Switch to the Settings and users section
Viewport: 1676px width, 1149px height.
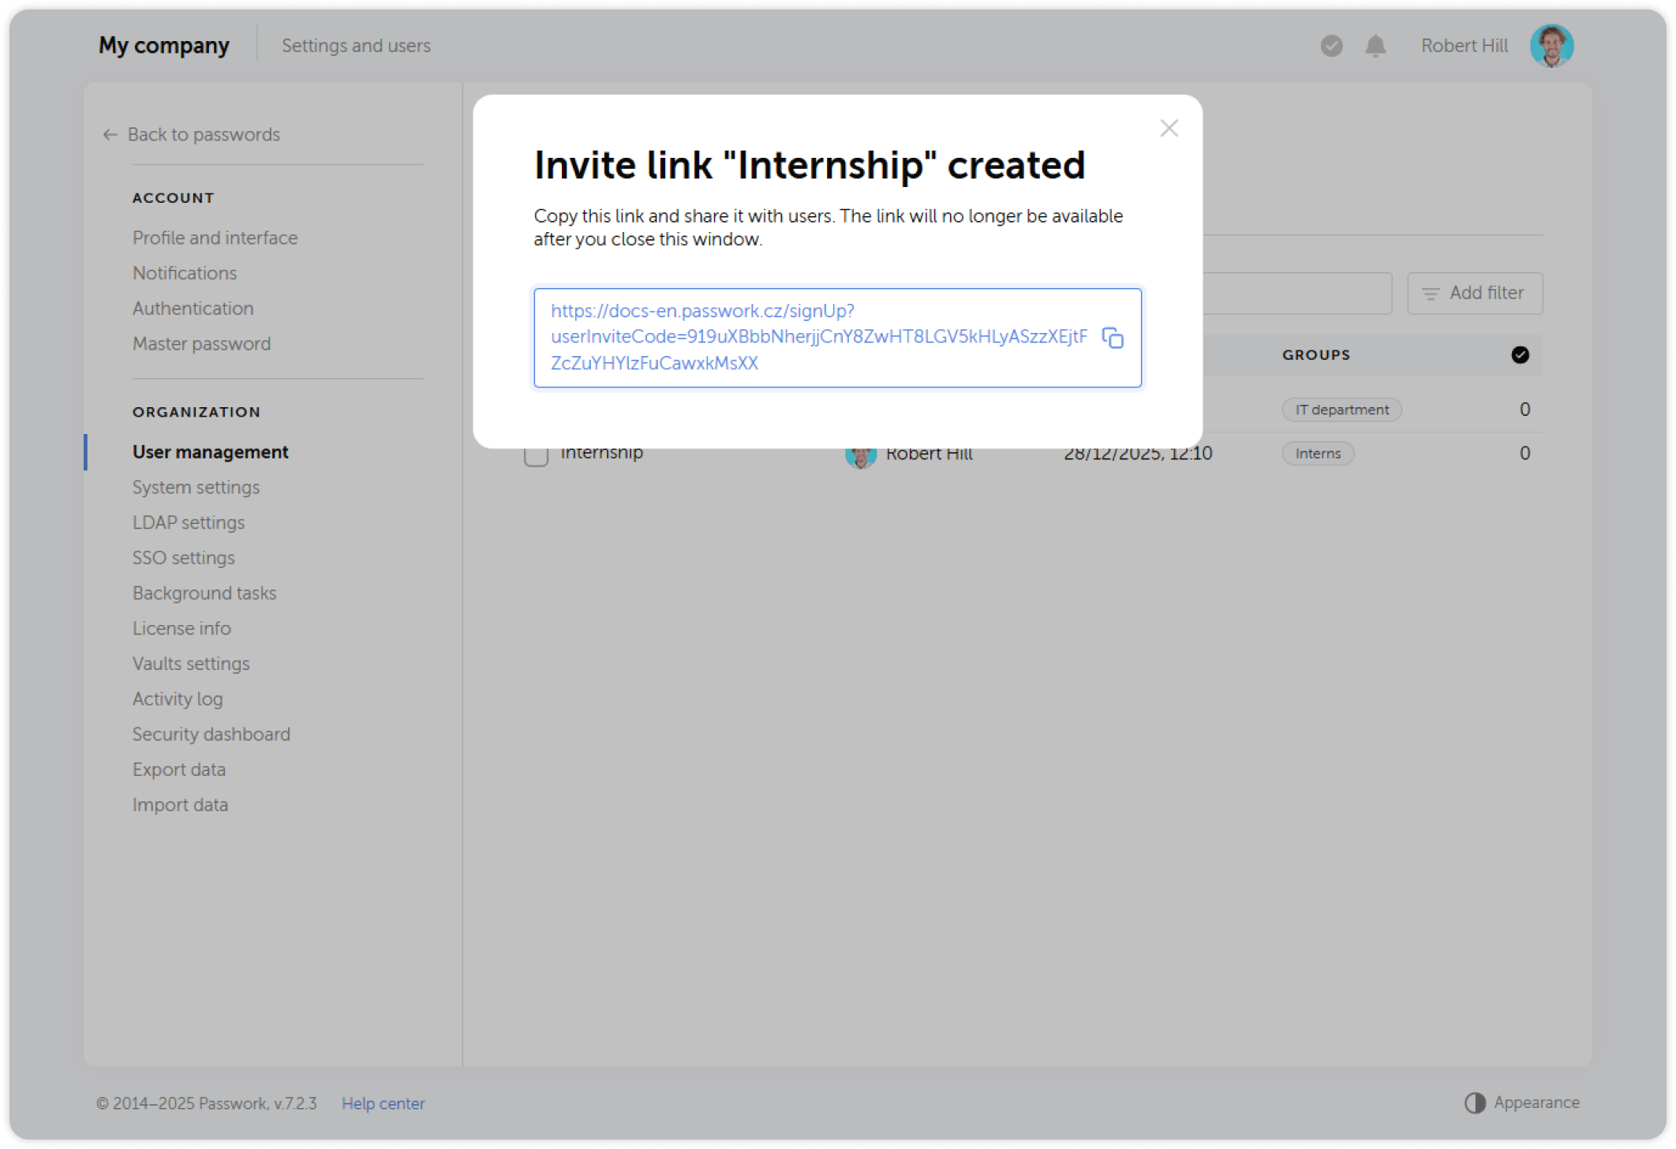click(356, 45)
